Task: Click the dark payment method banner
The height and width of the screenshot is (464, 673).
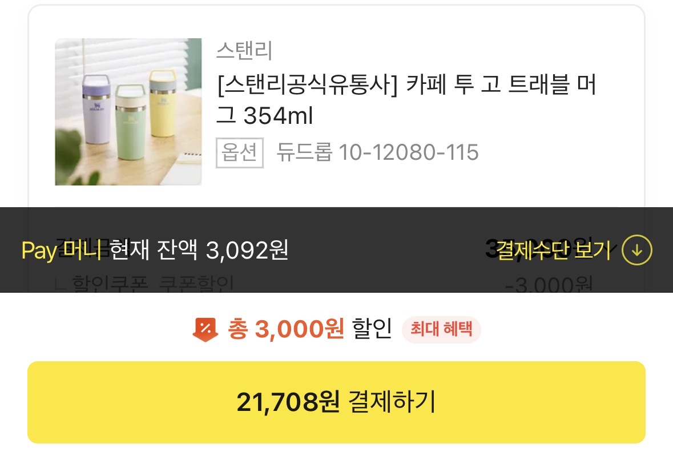Action: (x=337, y=250)
